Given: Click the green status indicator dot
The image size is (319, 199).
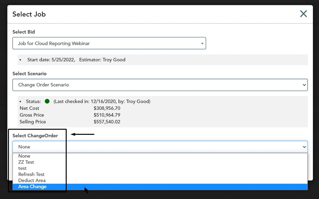Looking at the screenshot, I should [x=47, y=101].
